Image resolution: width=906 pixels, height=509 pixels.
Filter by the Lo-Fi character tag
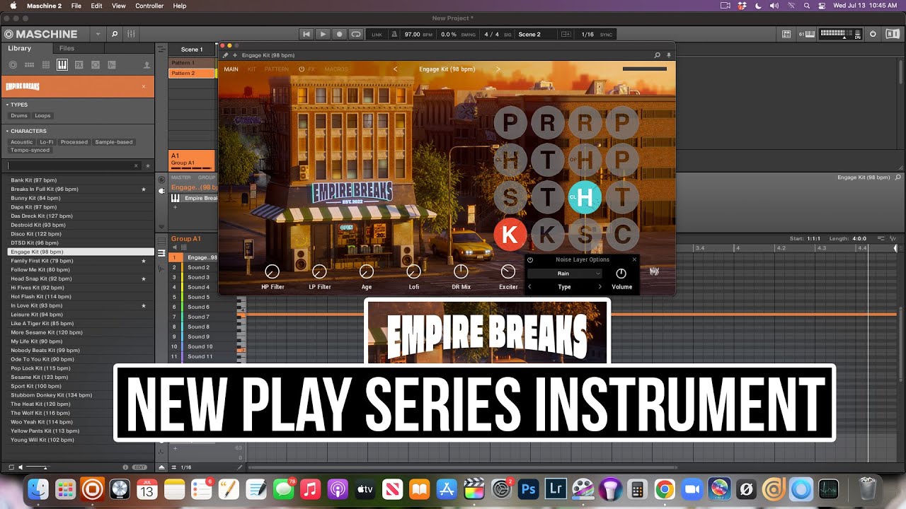(47, 142)
